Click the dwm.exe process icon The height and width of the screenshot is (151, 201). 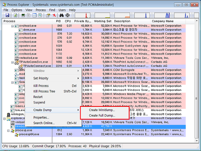tap(21, 30)
